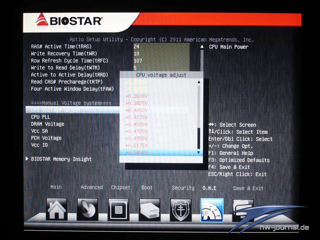Image resolution: width=320 pixels, height=240 pixels.
Task: Switch to the Boot tab label
Action: point(147,187)
